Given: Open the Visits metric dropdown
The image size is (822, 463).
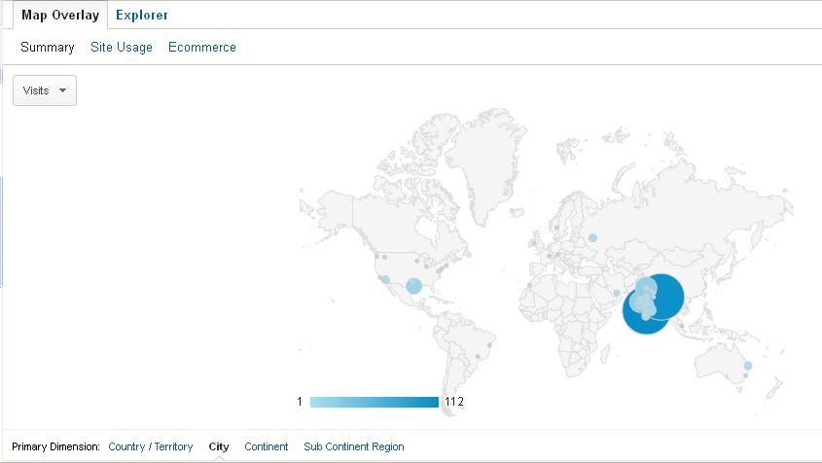Looking at the screenshot, I should [45, 90].
